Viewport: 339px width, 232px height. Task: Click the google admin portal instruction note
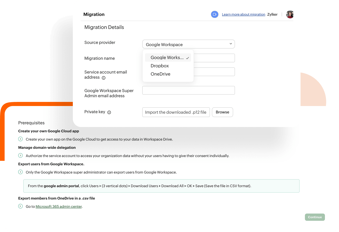pyautogui.click(x=161, y=186)
